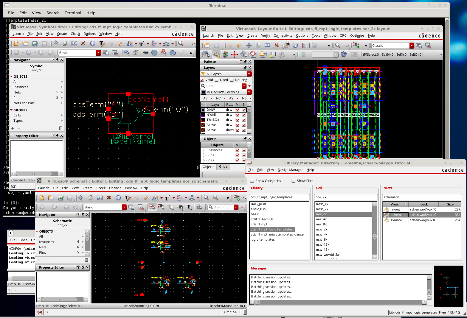Enable the Show Categories checkbox

(252, 181)
